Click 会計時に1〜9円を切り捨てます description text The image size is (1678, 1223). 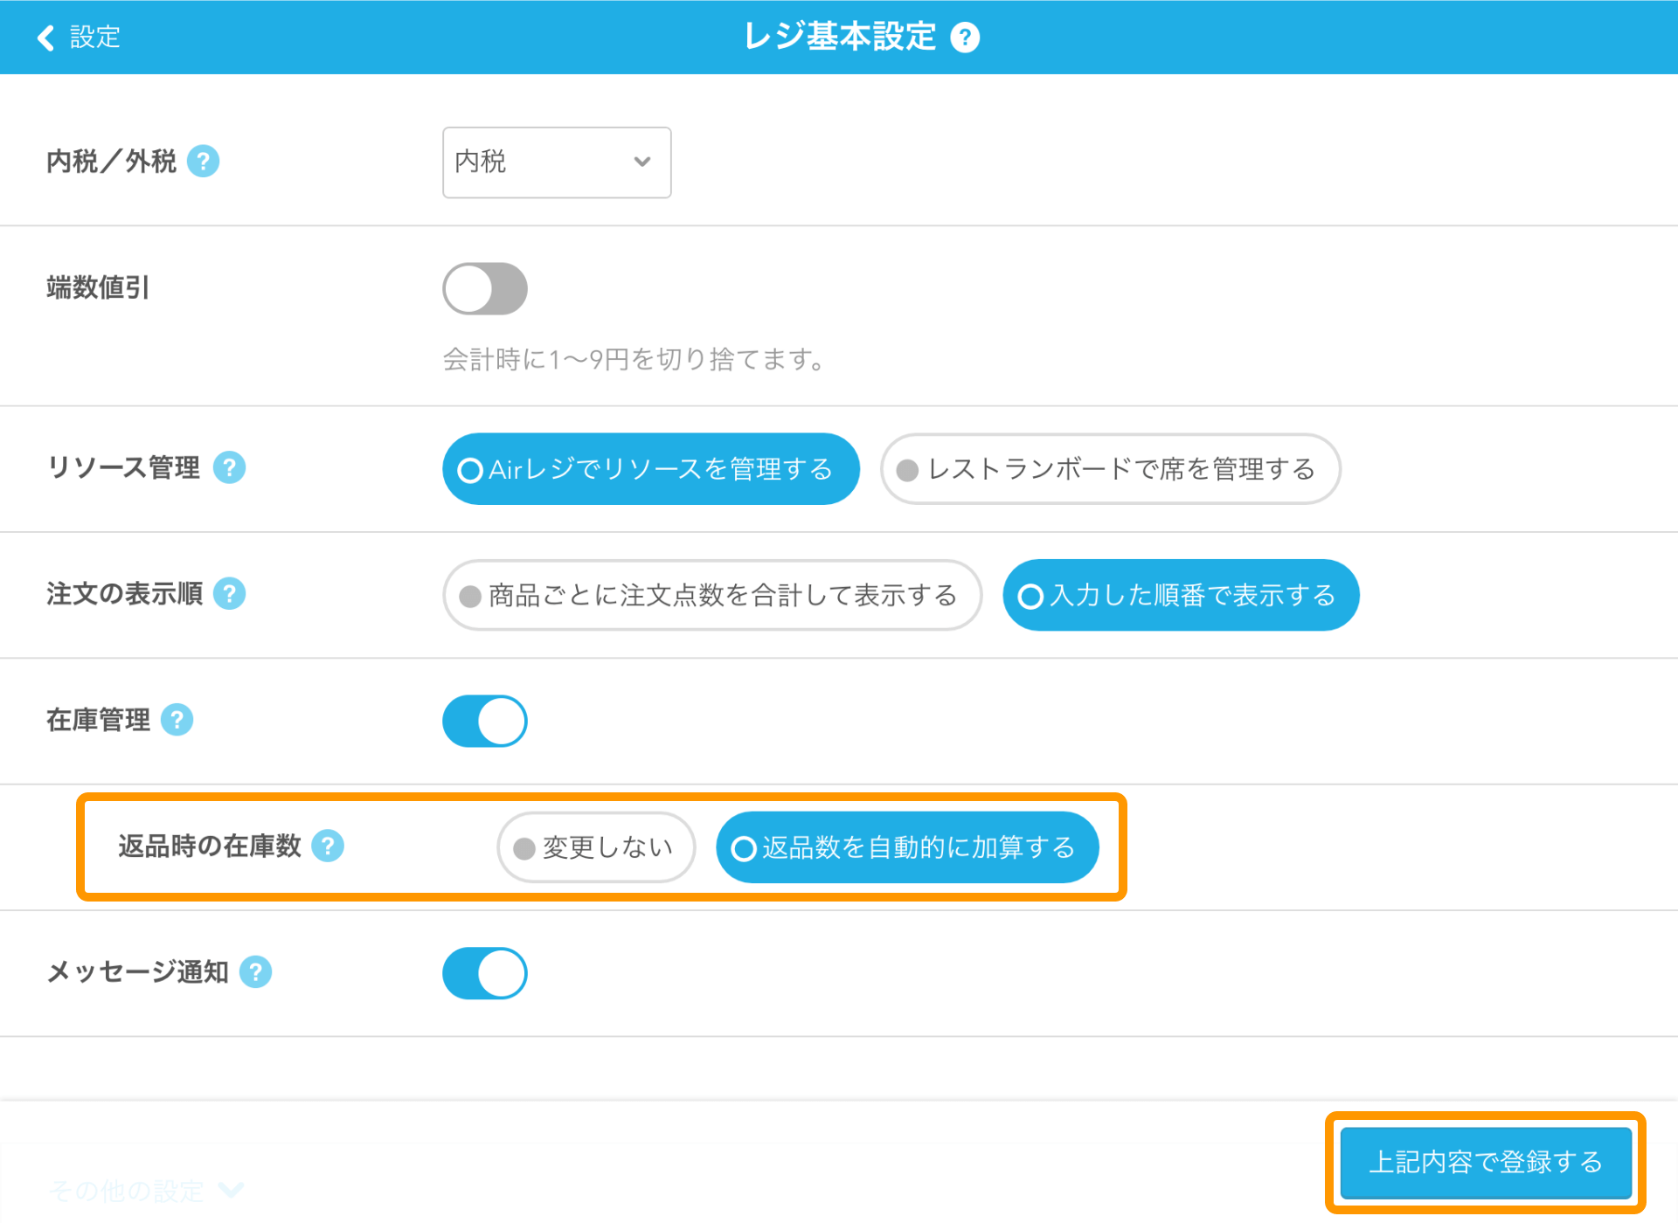click(634, 359)
